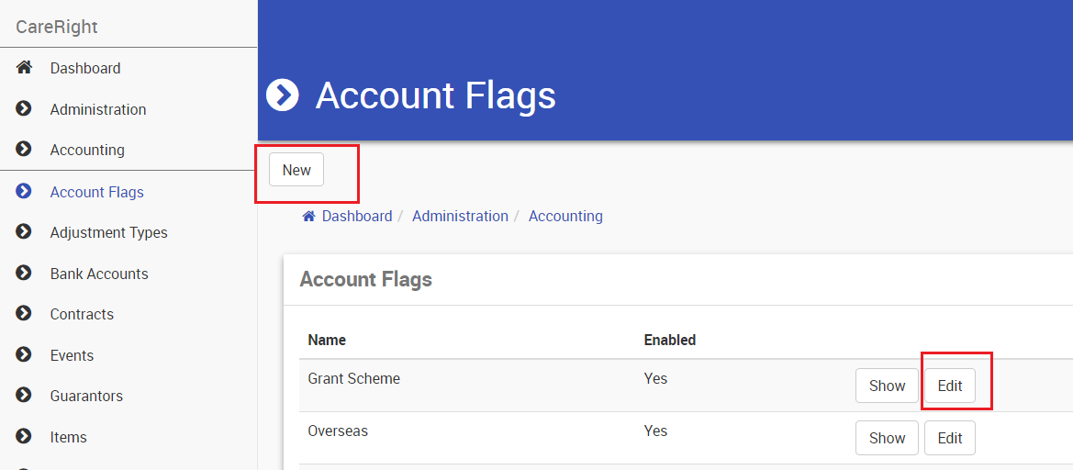Click the blue chevron icon beside Account Flags
1073x470 pixels.
click(x=25, y=192)
